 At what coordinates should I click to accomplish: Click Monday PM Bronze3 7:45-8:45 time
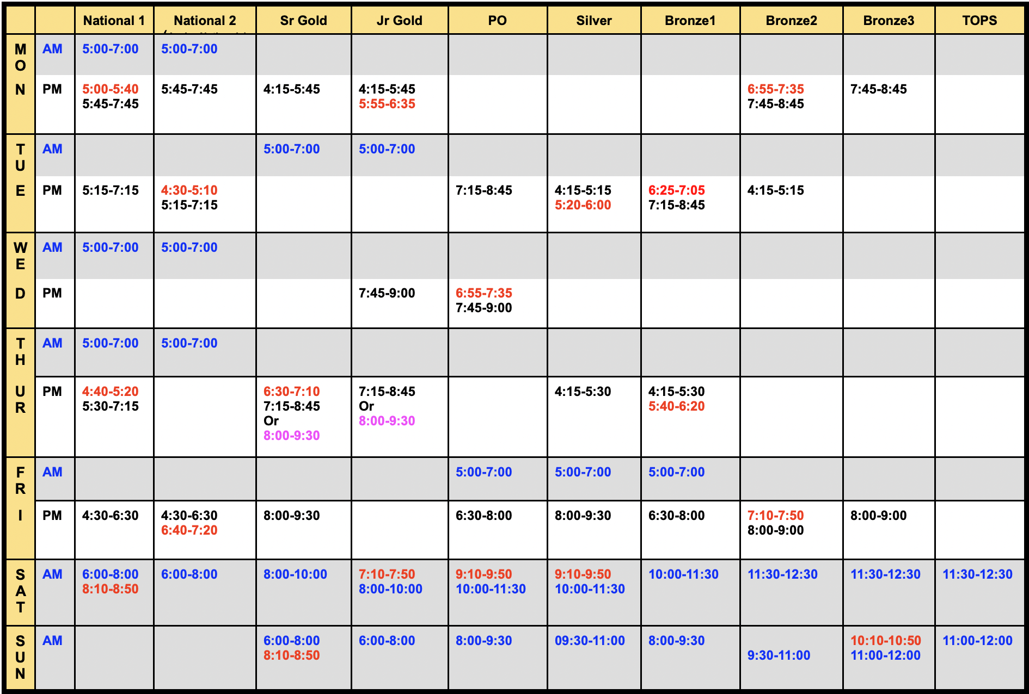(x=878, y=89)
